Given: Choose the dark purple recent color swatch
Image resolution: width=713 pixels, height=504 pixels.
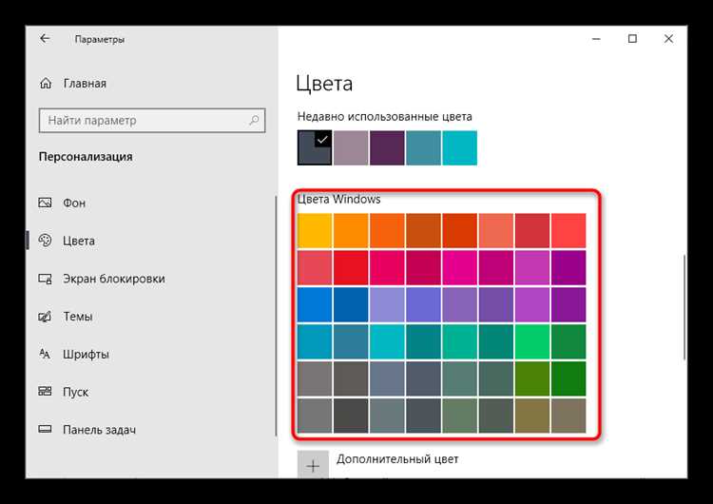Looking at the screenshot, I should pyautogui.click(x=387, y=147).
